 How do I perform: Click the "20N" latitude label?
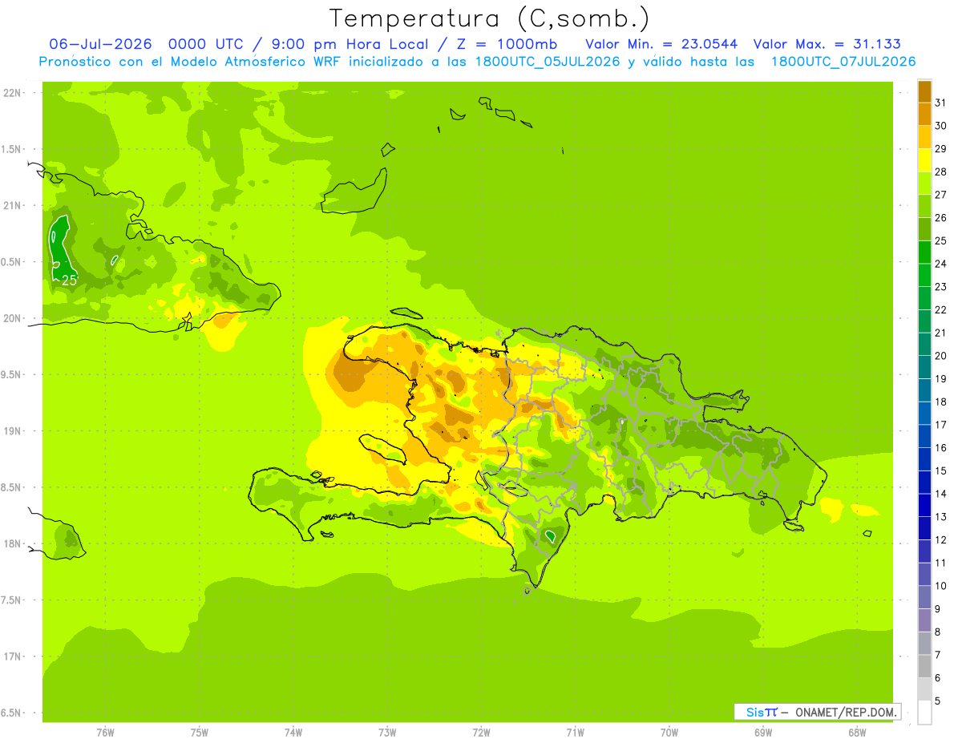tap(12, 318)
